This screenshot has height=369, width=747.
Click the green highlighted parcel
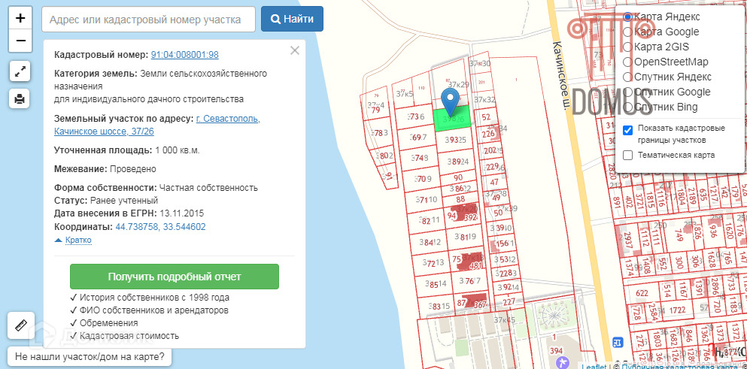(x=459, y=117)
